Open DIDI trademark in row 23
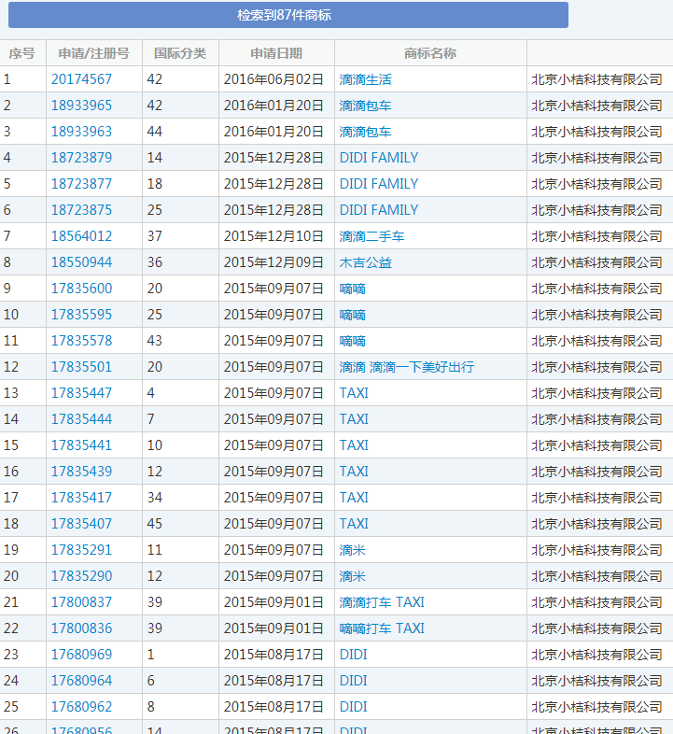Screen dimensions: 673x734 [x=354, y=656]
